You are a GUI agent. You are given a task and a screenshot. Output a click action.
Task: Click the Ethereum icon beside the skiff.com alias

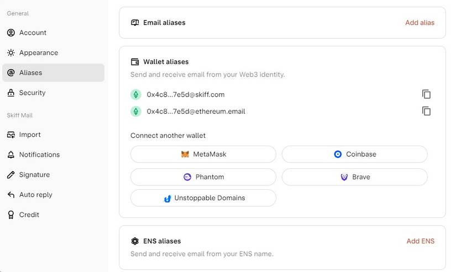point(136,95)
